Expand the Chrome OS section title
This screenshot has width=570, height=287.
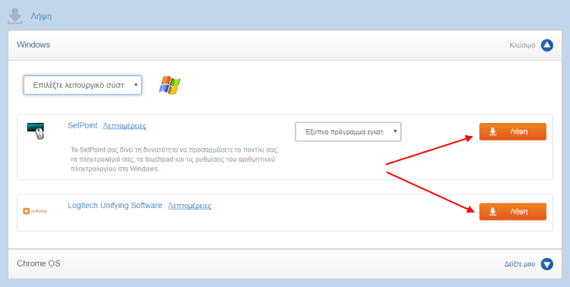[x=39, y=263]
